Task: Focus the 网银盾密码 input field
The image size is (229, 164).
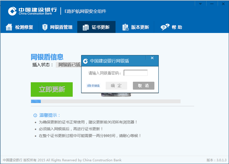Action: pyautogui.click(x=136, y=73)
